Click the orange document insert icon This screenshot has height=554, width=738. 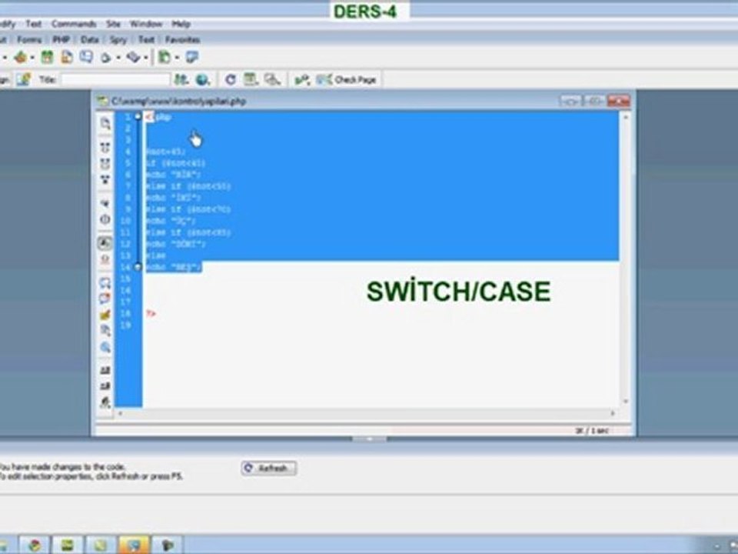67,58
